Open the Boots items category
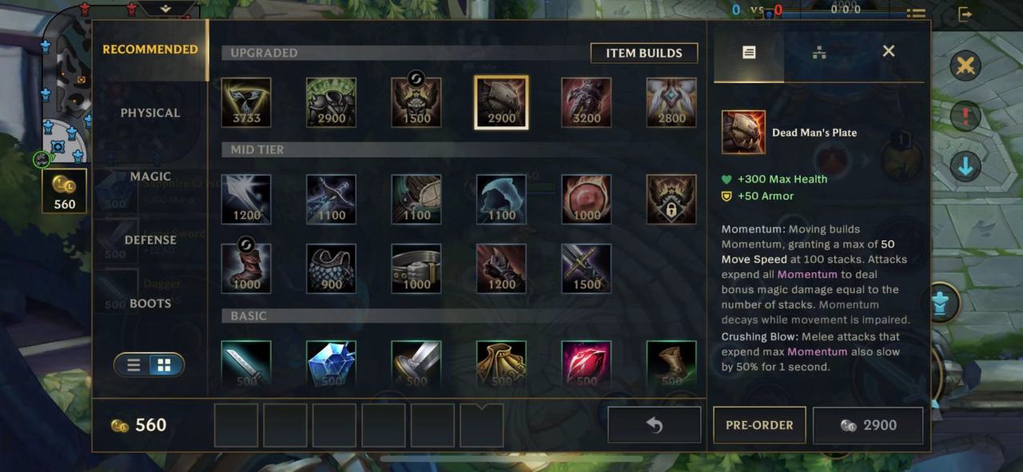 coord(150,303)
